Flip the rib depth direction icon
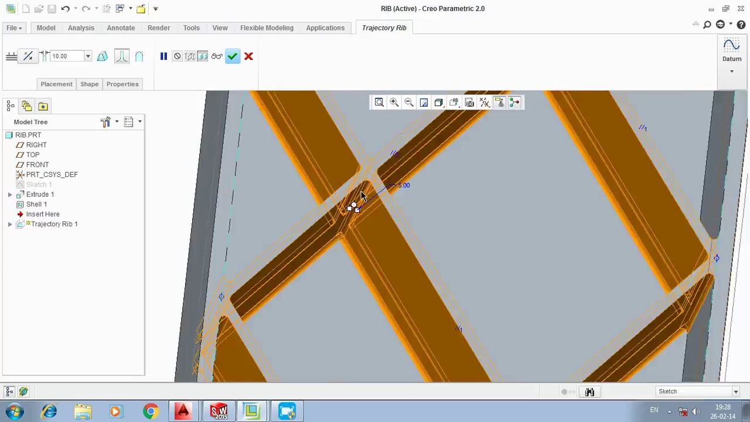Image resolution: width=750 pixels, height=422 pixels. pos(28,56)
